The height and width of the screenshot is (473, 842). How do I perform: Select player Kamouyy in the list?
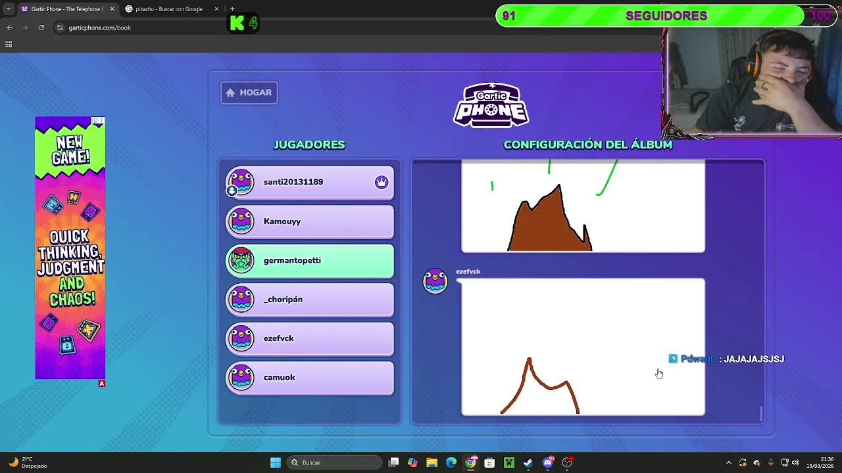click(310, 221)
